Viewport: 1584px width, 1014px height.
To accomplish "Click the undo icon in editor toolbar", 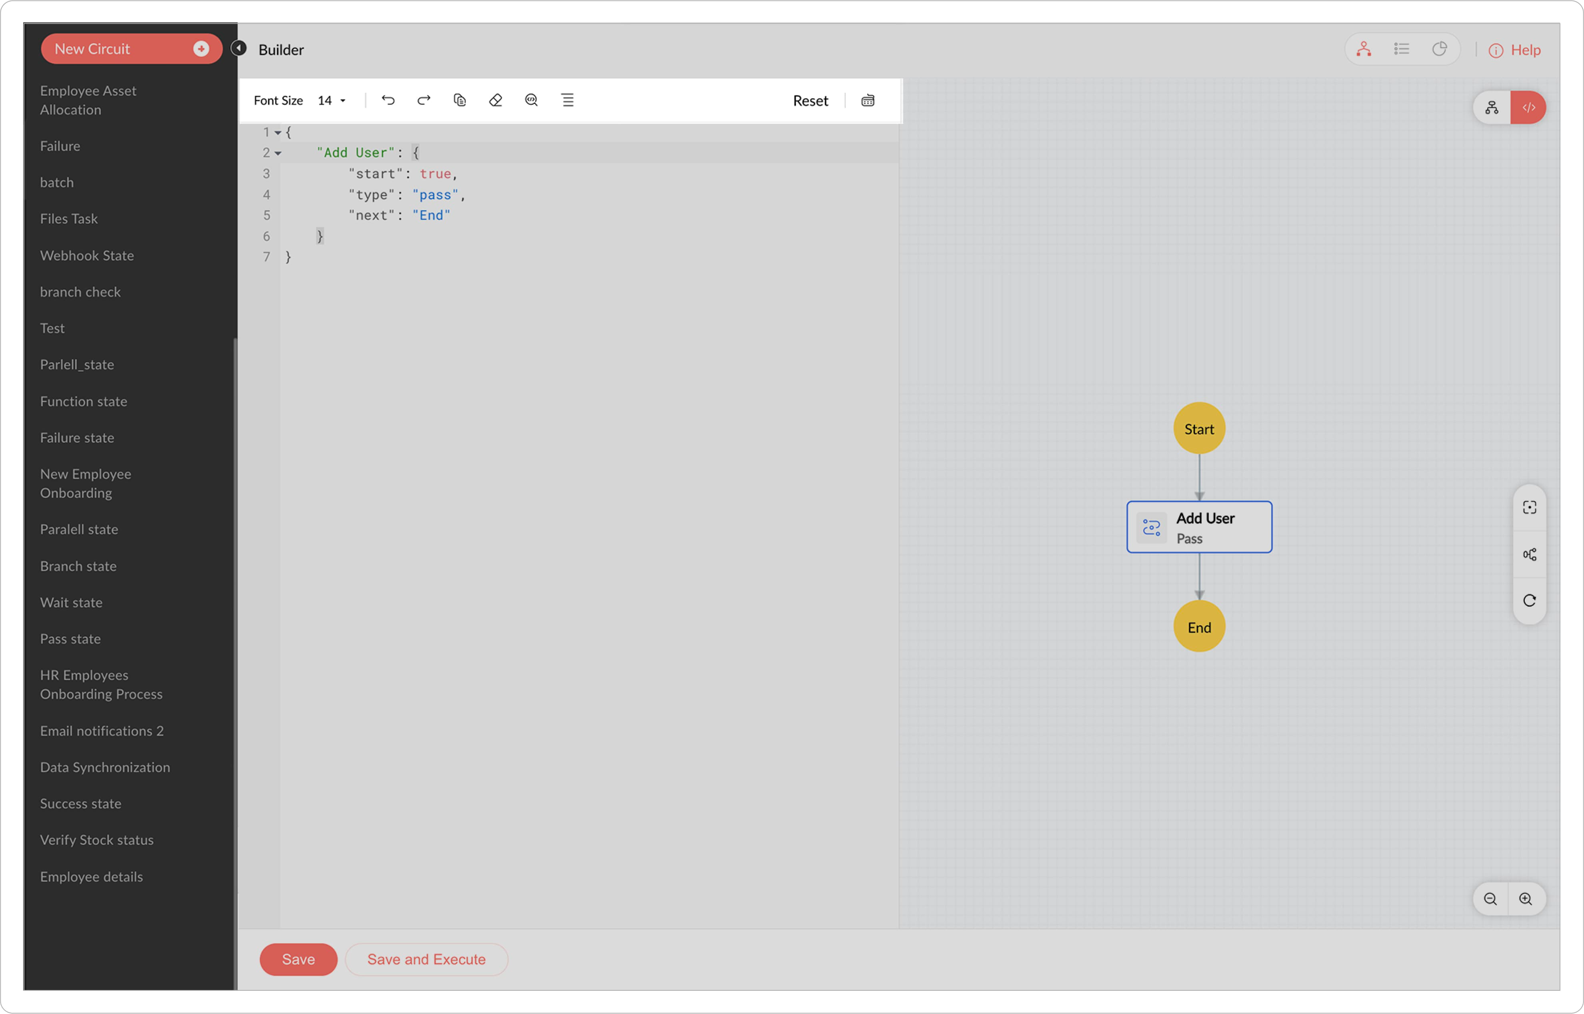I will point(388,100).
